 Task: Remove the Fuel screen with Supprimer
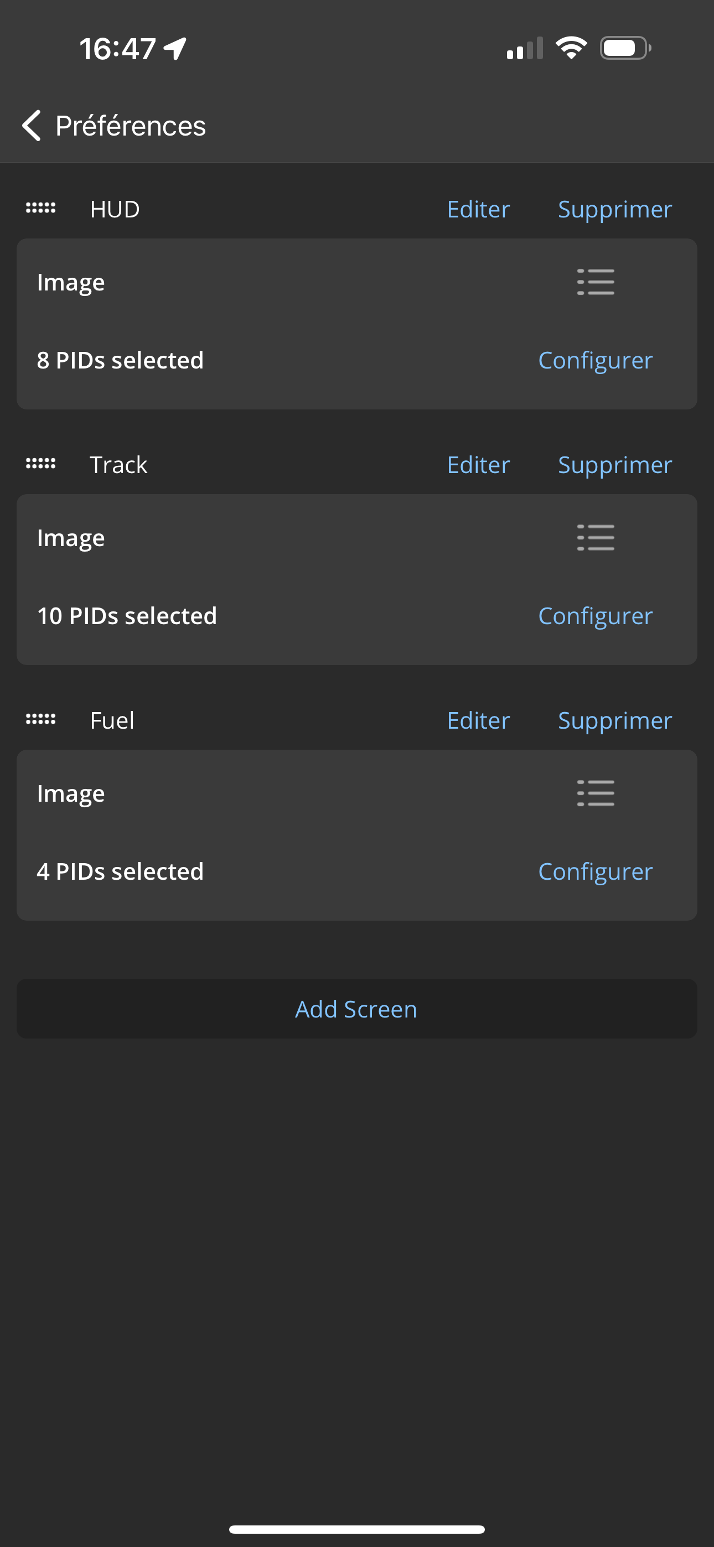(614, 720)
